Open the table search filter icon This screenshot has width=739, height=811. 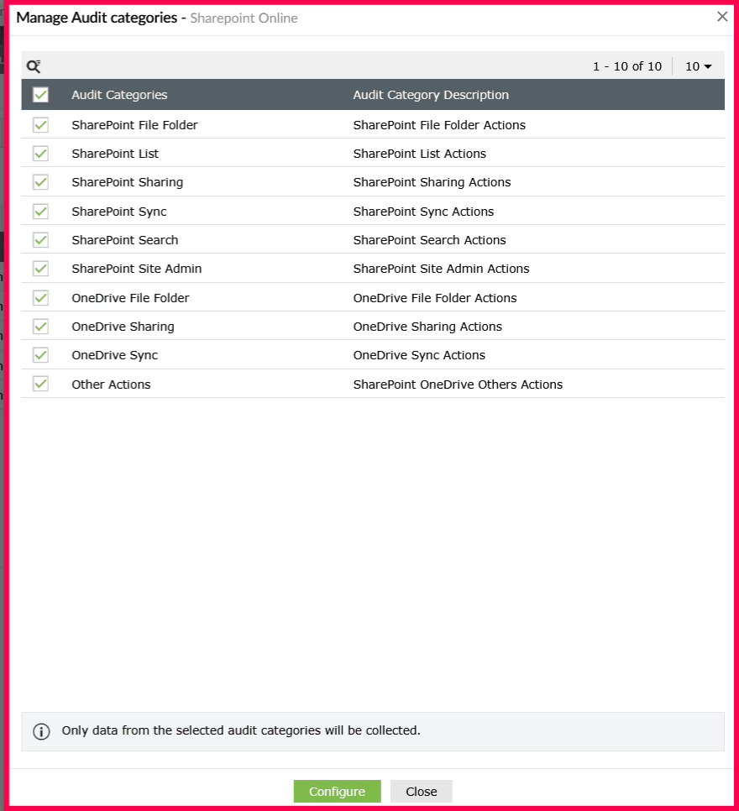pos(34,66)
